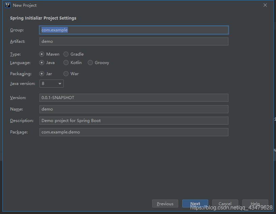Viewport: 276px width, 214px height.
Task: Click the Version: label
Action: pyautogui.click(x=18, y=98)
